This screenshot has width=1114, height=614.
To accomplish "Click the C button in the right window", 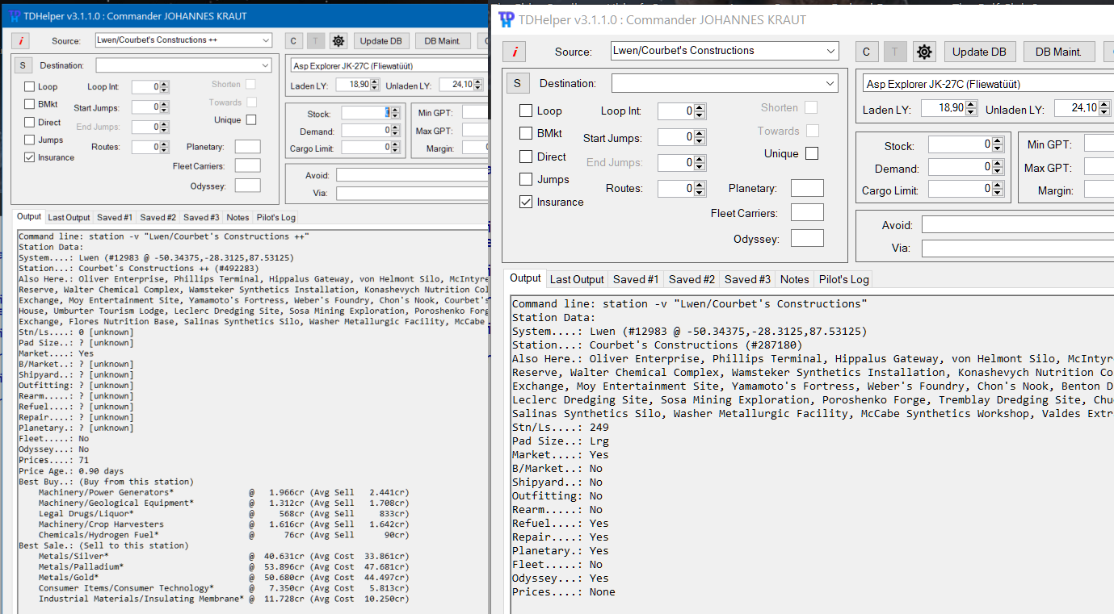I will tap(866, 52).
